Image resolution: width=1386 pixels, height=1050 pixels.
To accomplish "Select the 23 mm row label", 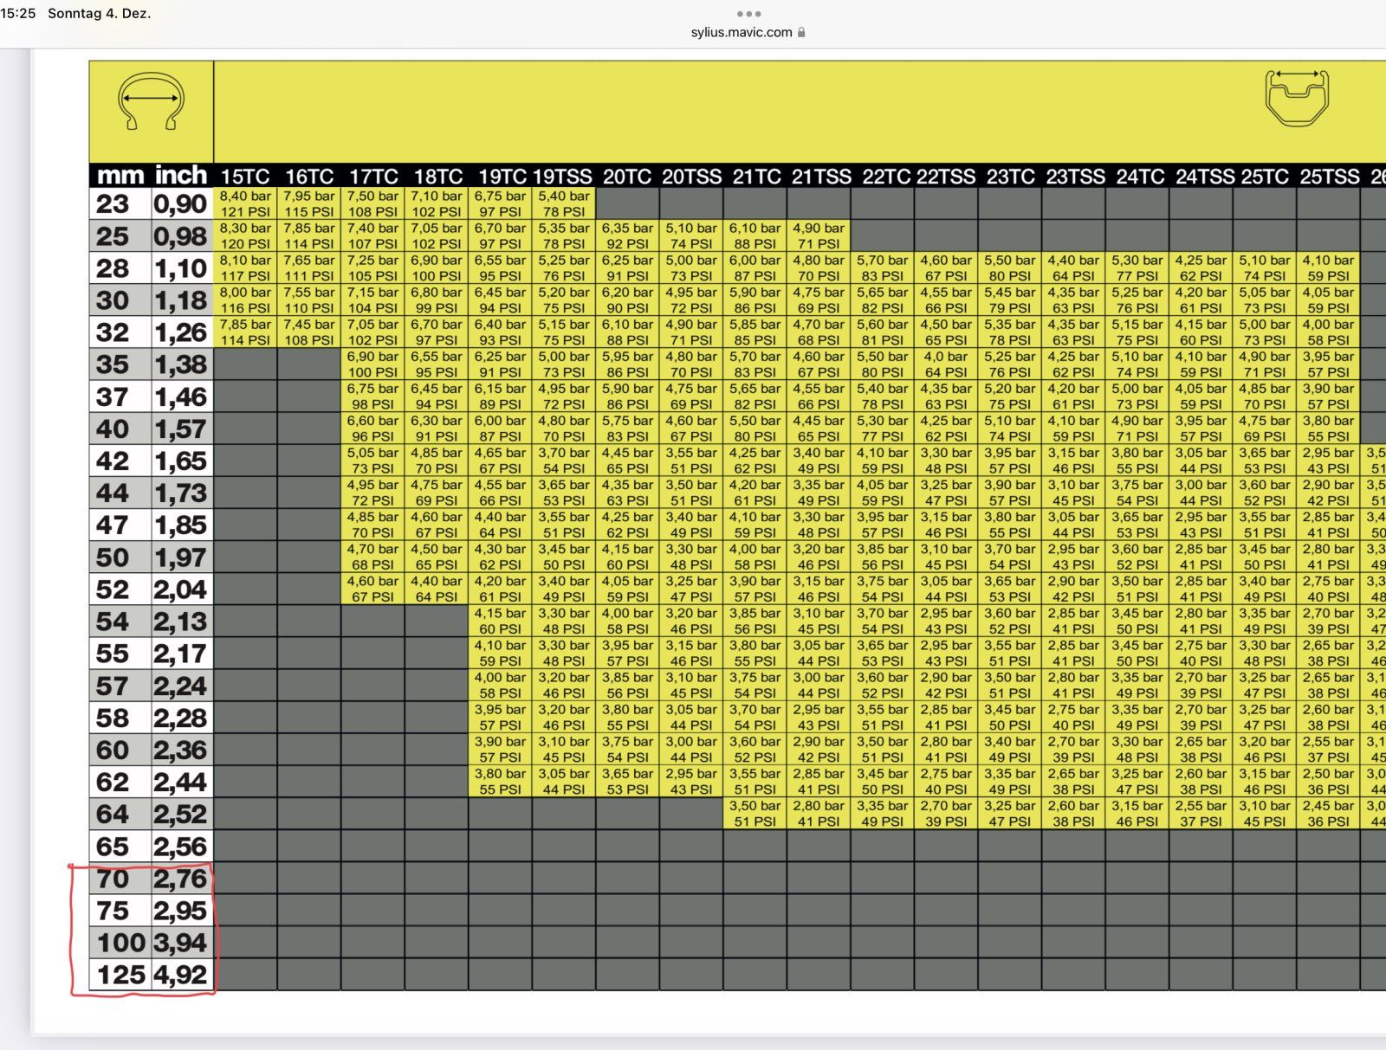I will (x=113, y=204).
